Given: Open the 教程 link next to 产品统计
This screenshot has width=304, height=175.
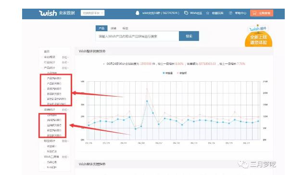Looking at the screenshot, I should click(x=65, y=68).
